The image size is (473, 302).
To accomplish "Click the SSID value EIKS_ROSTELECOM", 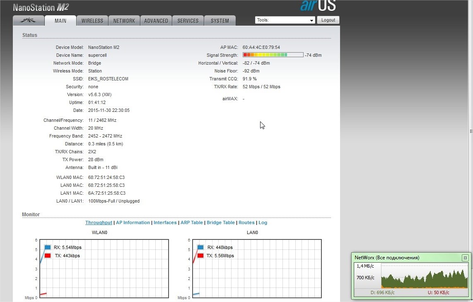I will tap(108, 79).
